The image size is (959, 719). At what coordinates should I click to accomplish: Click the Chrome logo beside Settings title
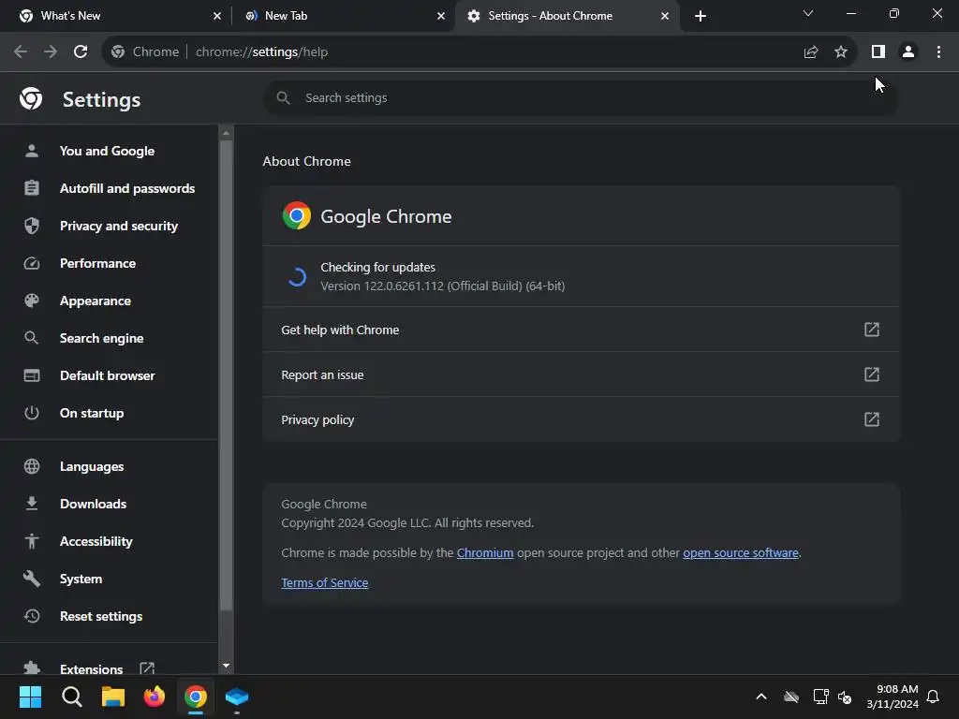tap(31, 97)
